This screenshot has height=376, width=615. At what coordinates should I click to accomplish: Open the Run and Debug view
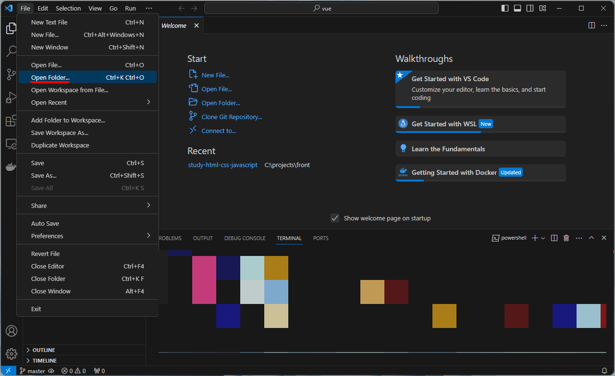click(11, 97)
